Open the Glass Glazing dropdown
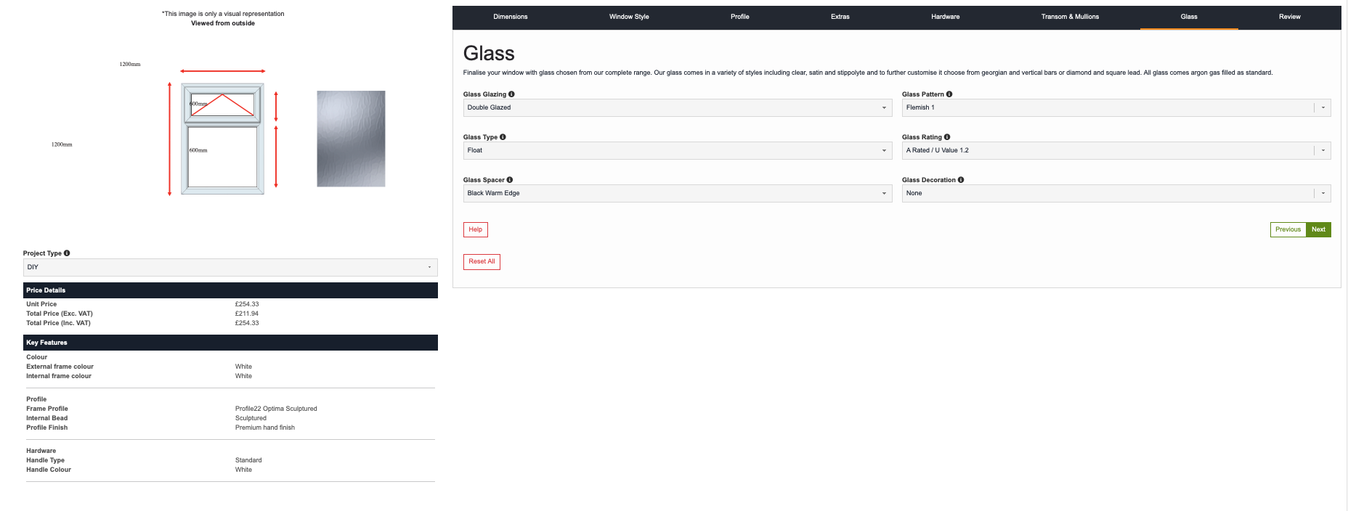 677,107
